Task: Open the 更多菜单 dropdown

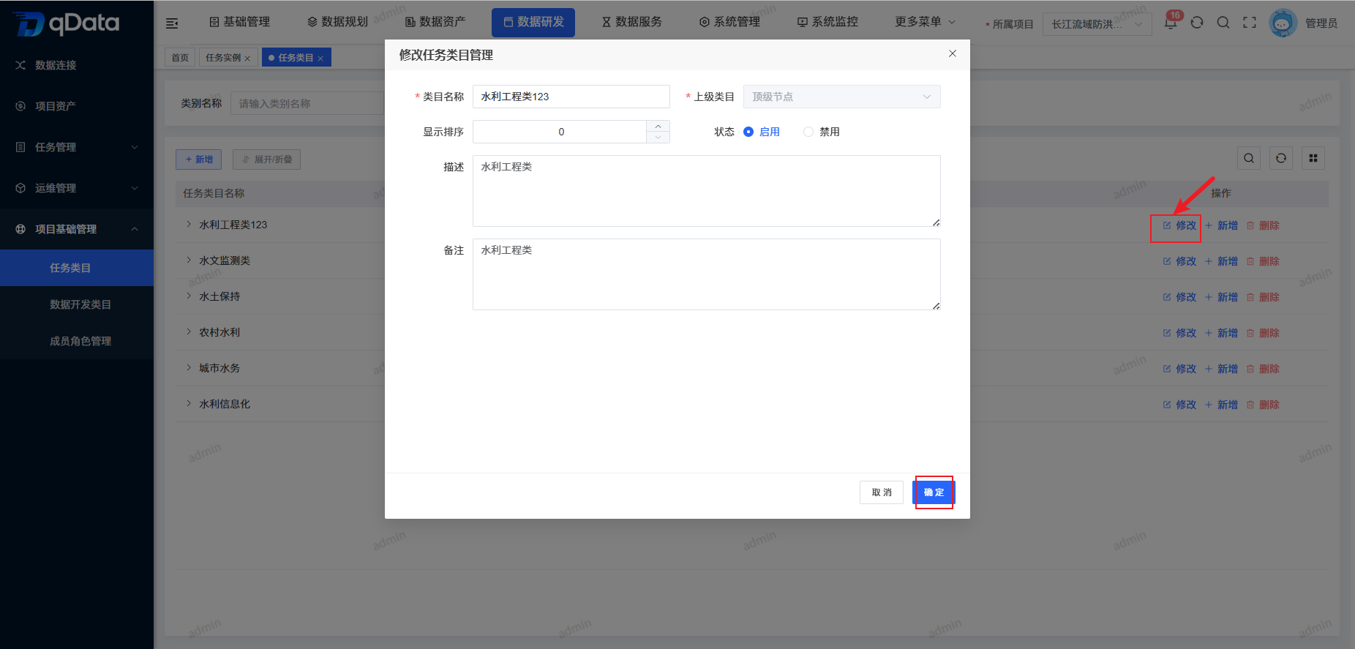Action: pyautogui.click(x=925, y=22)
